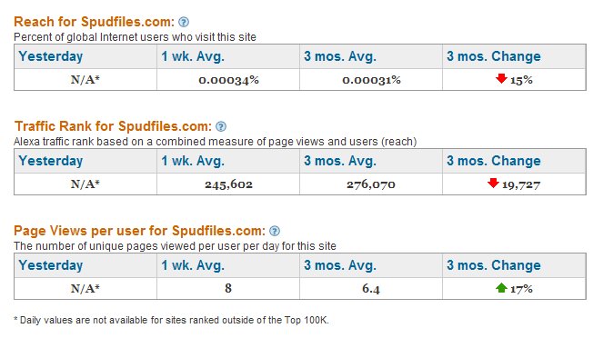Open the help icon next to Traffic Rank
Image resolution: width=593 pixels, height=338 pixels.
coord(221,126)
